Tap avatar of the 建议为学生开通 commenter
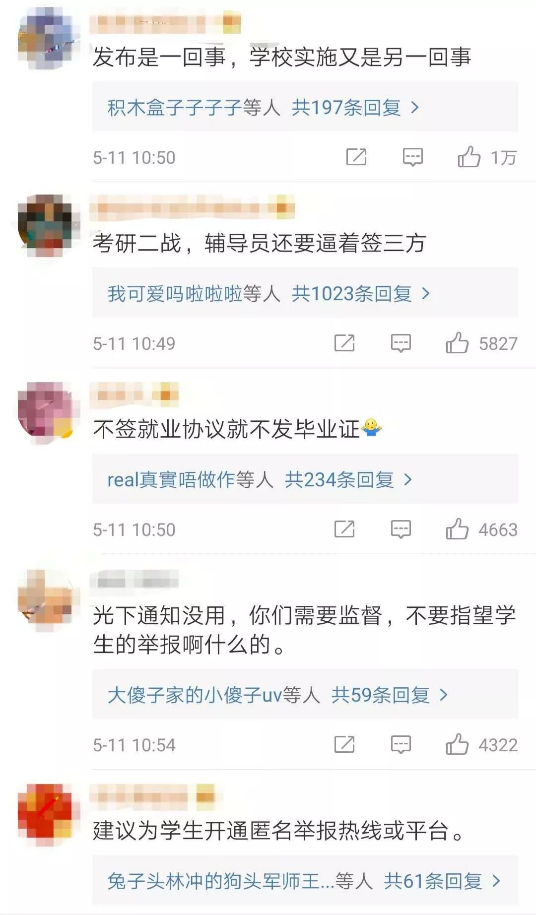This screenshot has height=915, width=536. click(x=49, y=815)
